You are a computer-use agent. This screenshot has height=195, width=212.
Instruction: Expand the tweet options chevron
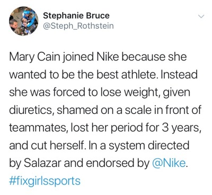click(x=201, y=16)
